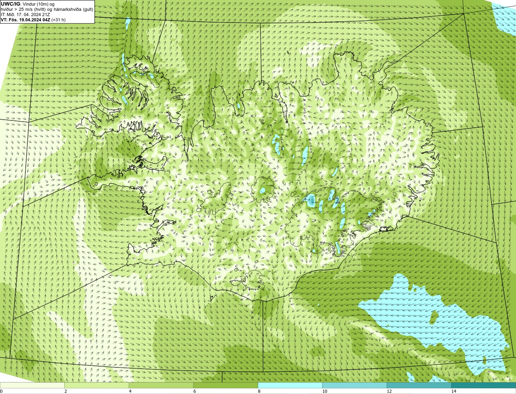Viewport: 516px width, 394px height.
Task: Click the legend label '0'
Action: click(x=1, y=391)
